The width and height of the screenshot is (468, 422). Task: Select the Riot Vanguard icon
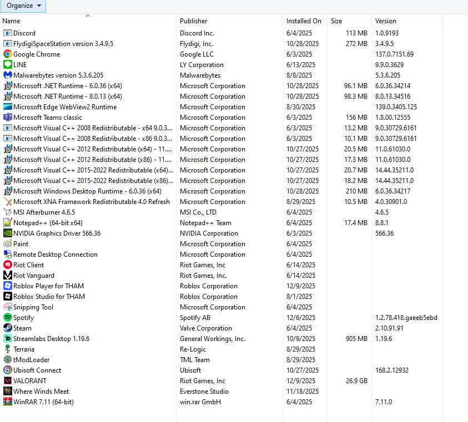coord(7,276)
